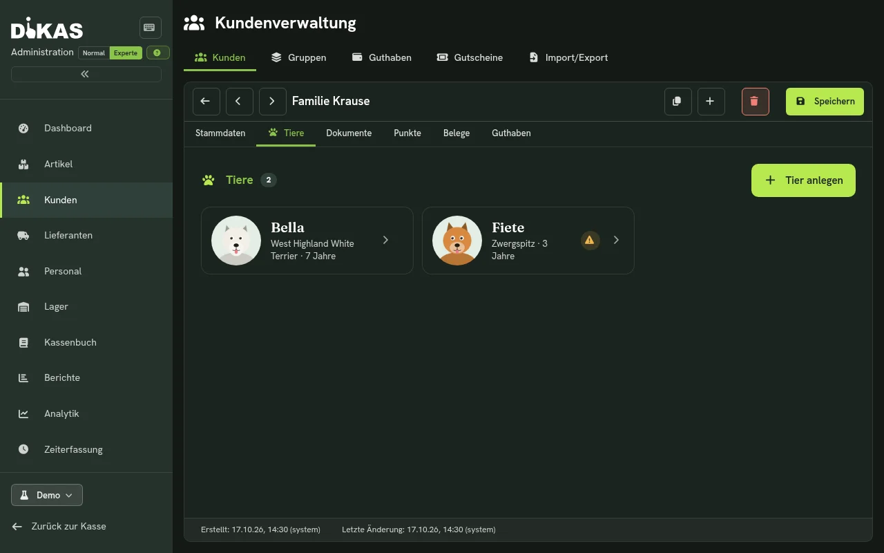The height and width of the screenshot is (553, 884).
Task: Click the duplicate customer copy icon
Action: tap(678, 101)
